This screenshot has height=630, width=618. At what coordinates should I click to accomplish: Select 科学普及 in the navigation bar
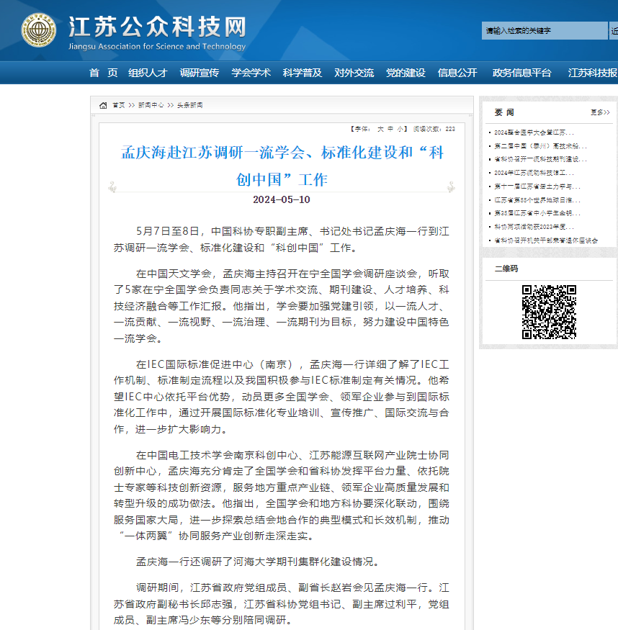(x=302, y=73)
